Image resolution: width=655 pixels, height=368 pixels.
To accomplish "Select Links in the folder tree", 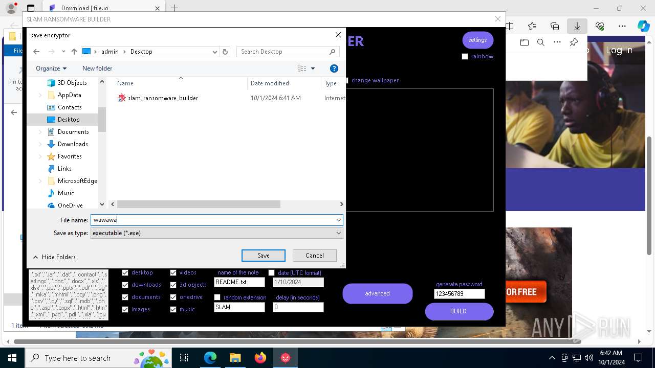I will [x=64, y=169].
